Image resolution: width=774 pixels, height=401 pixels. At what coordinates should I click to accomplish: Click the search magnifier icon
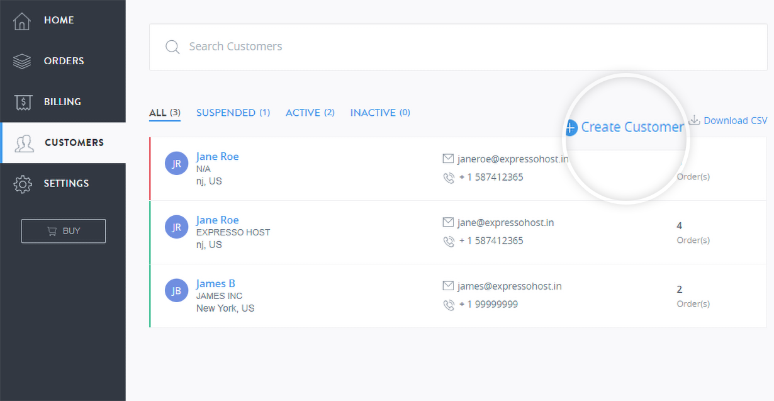pos(172,47)
